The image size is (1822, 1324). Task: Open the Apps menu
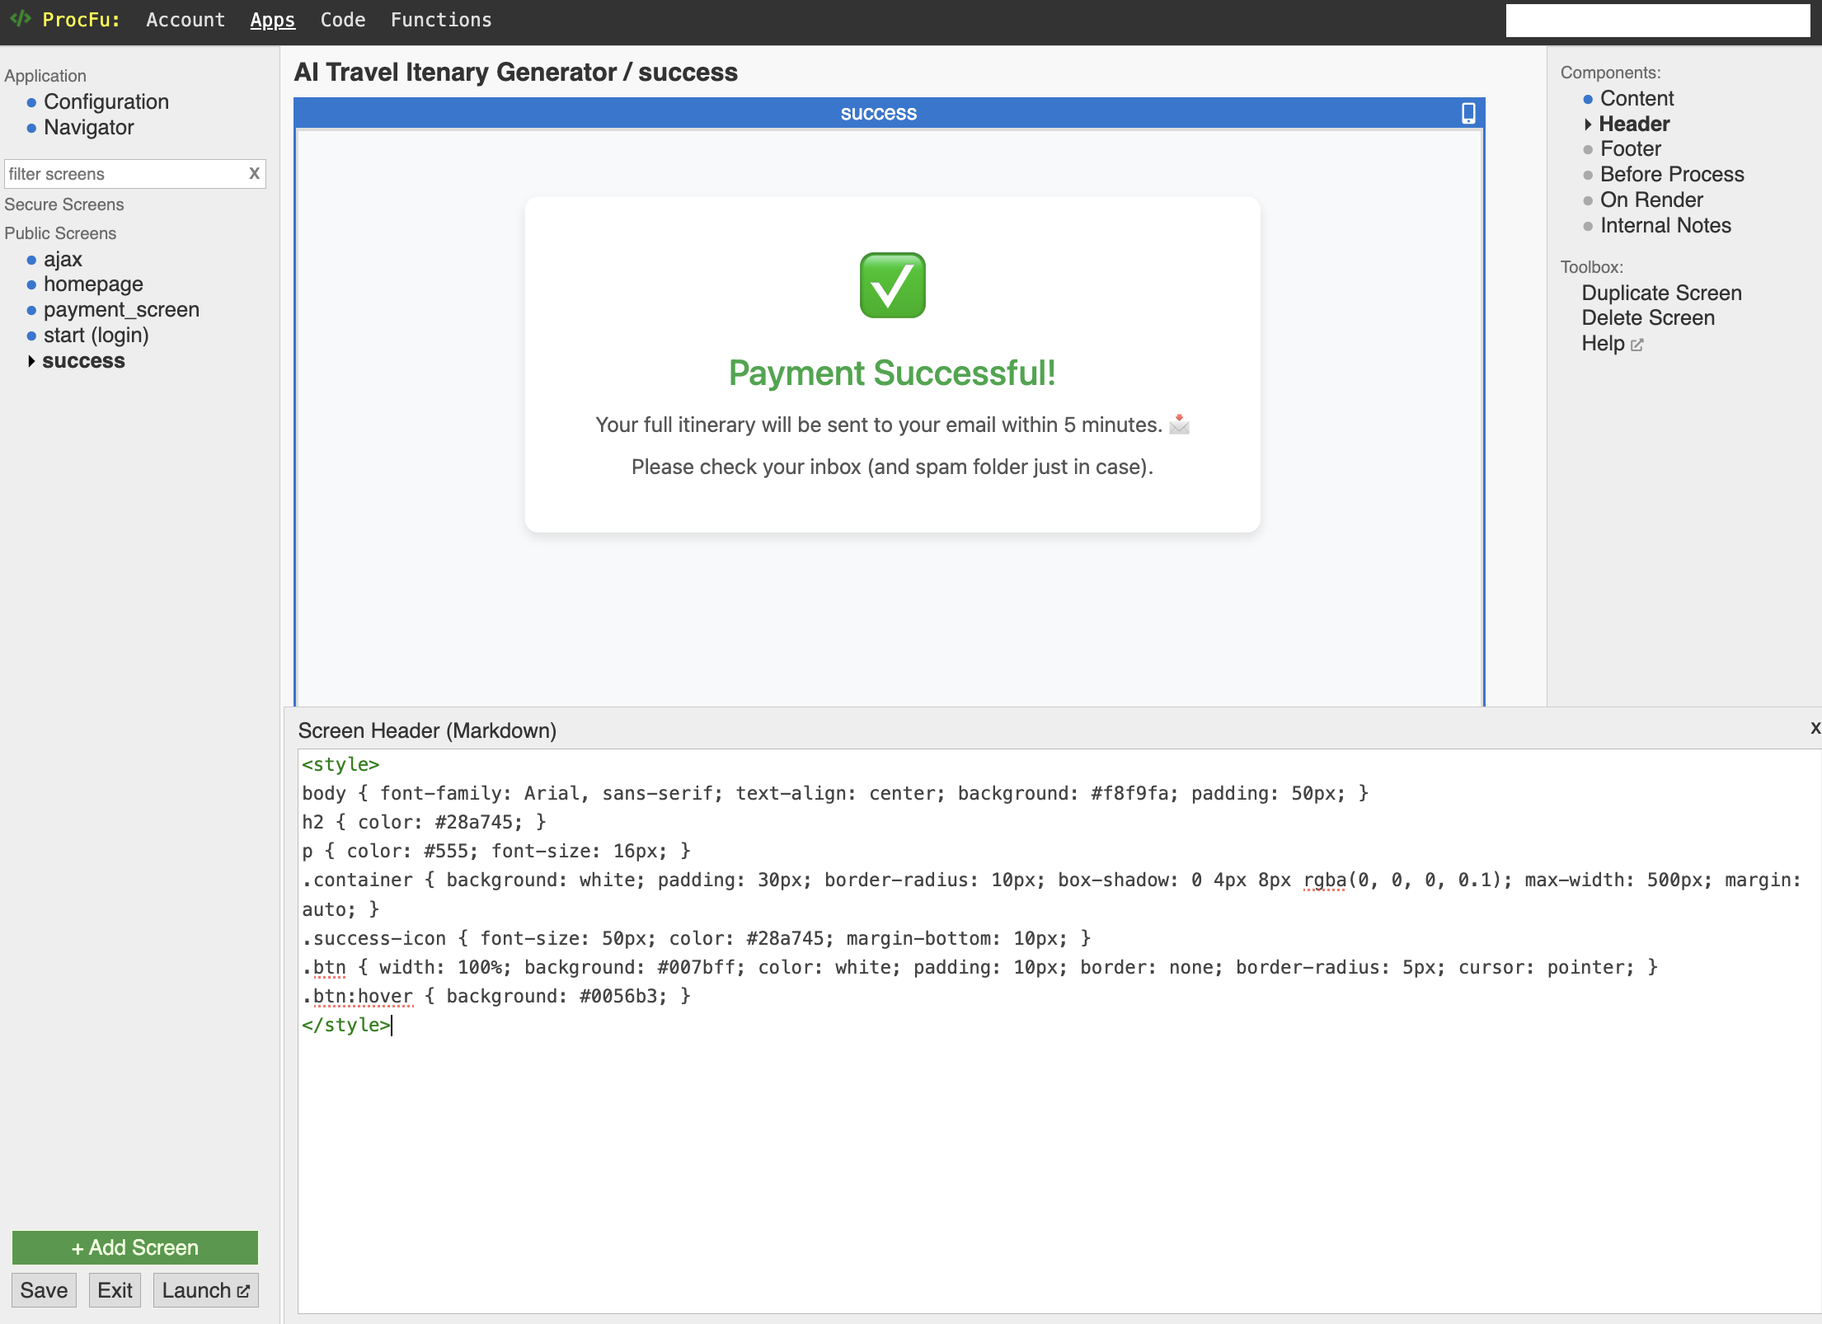(272, 20)
